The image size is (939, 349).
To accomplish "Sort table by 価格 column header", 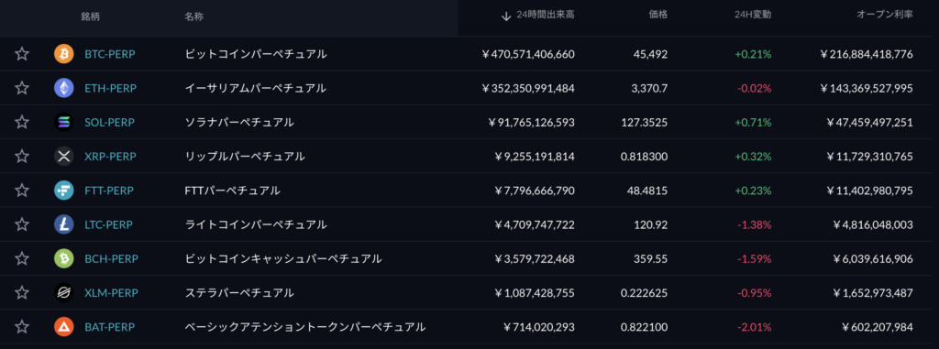I will click(658, 15).
